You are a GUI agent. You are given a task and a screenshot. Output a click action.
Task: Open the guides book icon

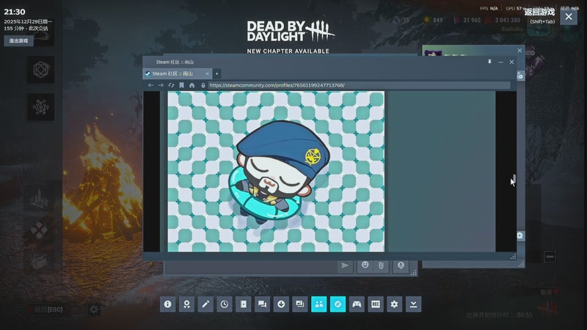[244, 304]
